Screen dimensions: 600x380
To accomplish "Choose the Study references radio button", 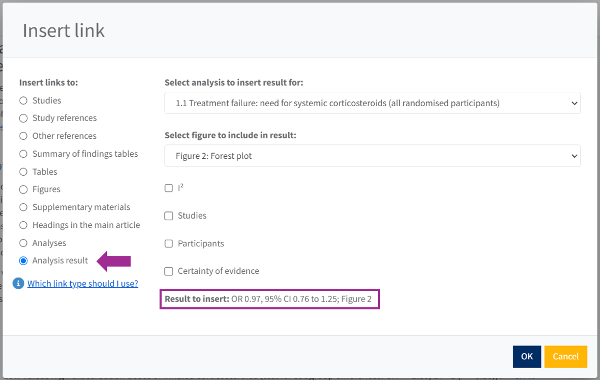I will coord(23,118).
